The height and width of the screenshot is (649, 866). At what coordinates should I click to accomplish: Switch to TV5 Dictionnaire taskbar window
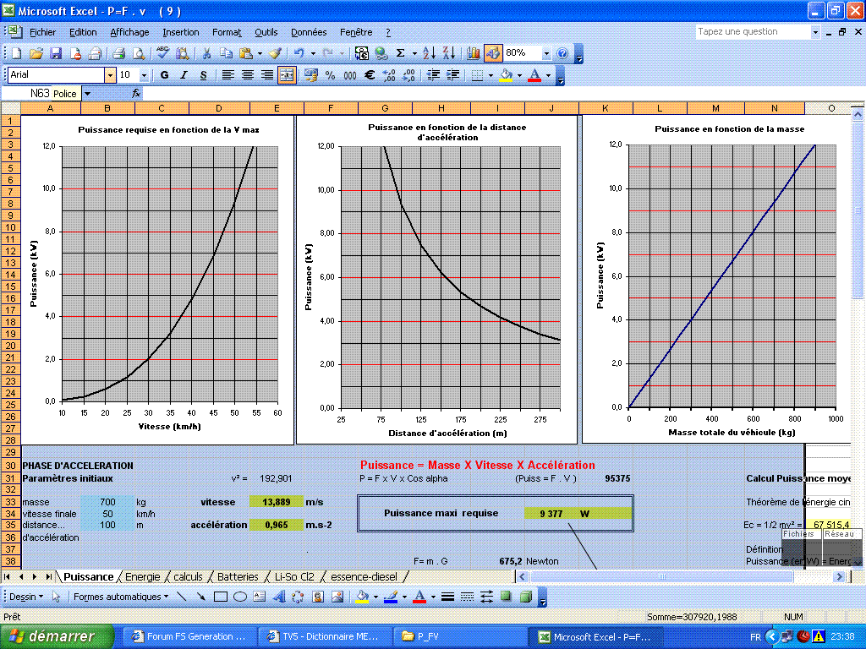326,636
